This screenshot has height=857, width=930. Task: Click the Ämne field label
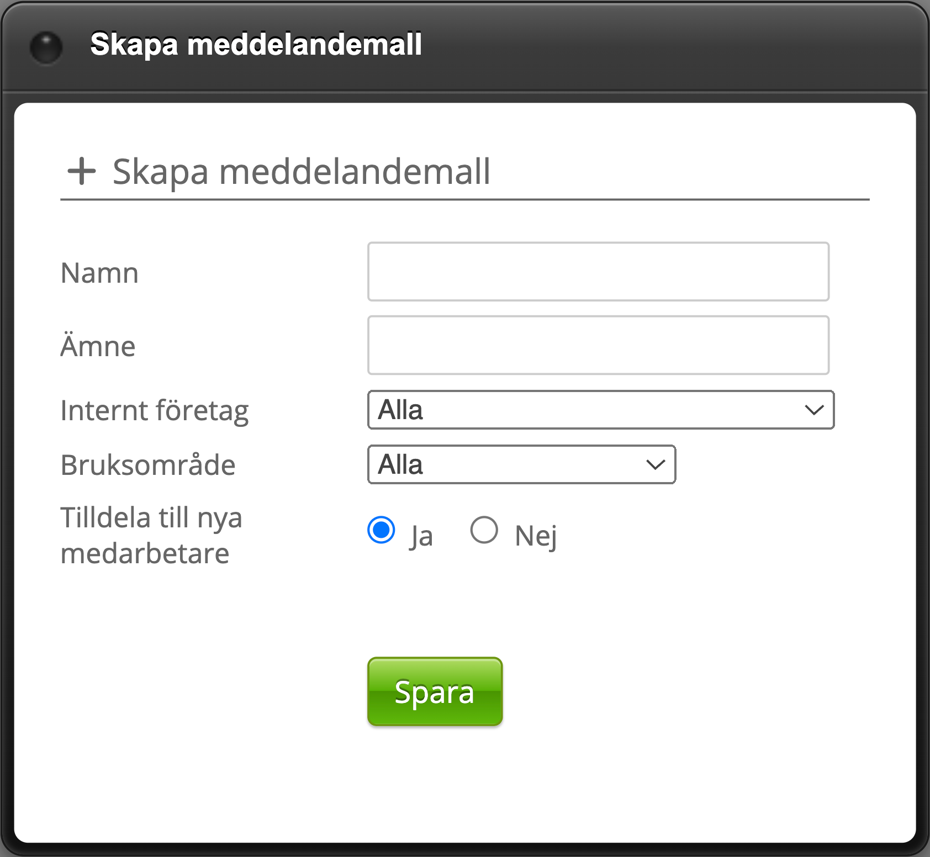point(98,346)
